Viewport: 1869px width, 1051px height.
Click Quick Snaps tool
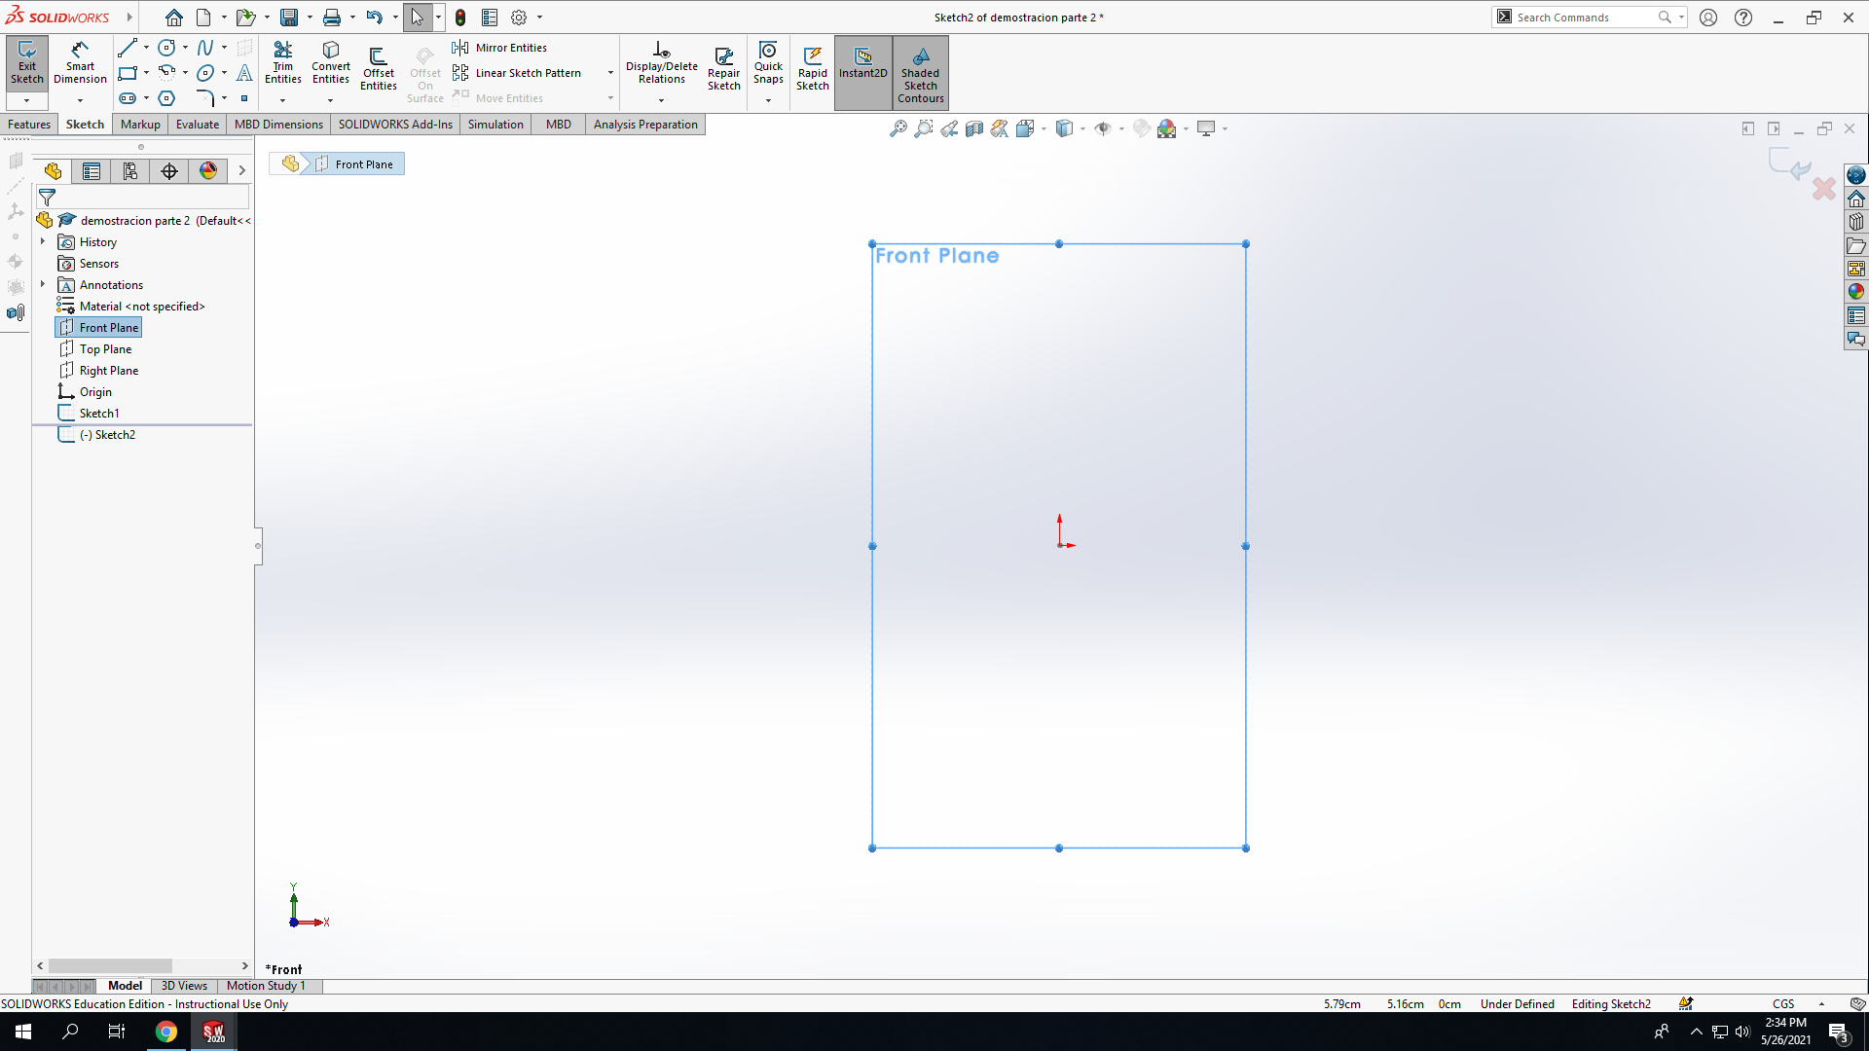(x=768, y=62)
